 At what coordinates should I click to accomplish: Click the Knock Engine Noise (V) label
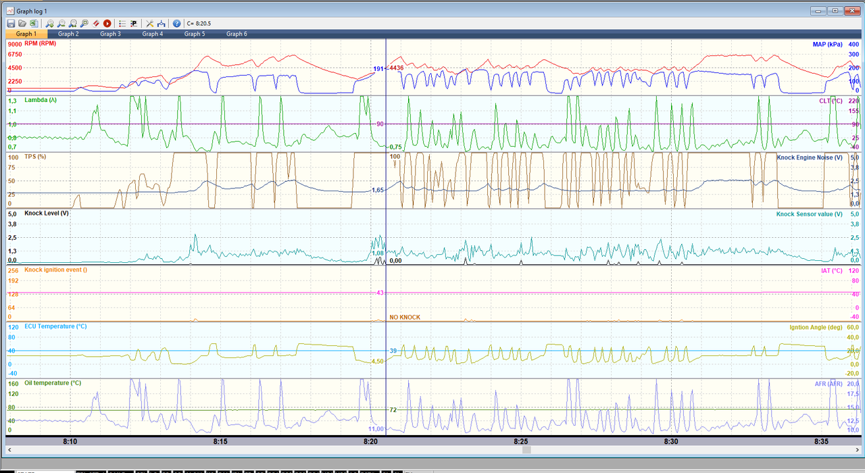pos(810,157)
